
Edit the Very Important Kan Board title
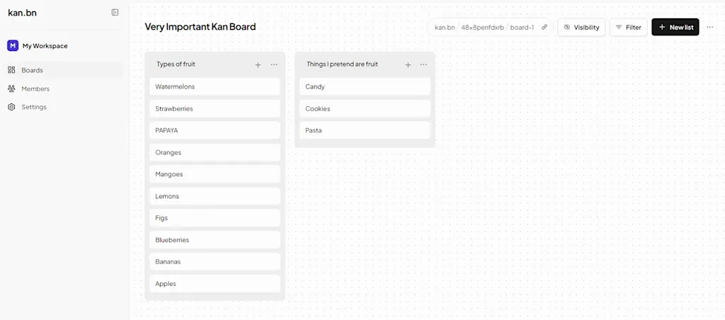[200, 27]
